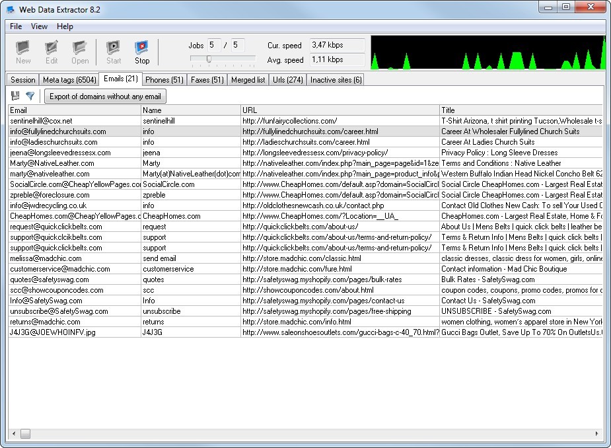Open the Meta tags results tab
This screenshot has width=611, height=448.
coord(69,79)
